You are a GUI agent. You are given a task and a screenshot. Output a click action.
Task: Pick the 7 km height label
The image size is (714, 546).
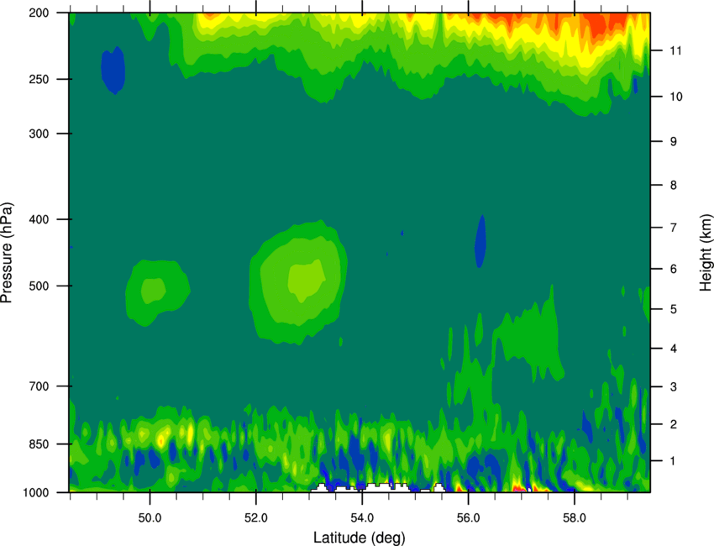coord(674,228)
